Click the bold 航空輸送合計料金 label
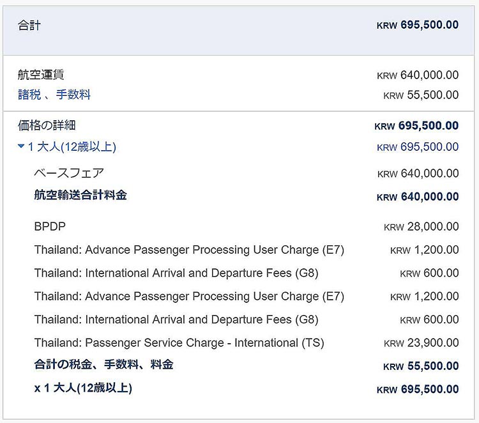 point(80,196)
